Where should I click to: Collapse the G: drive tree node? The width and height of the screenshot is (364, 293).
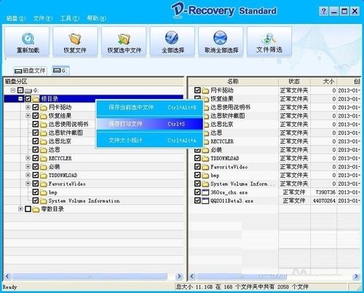13,90
